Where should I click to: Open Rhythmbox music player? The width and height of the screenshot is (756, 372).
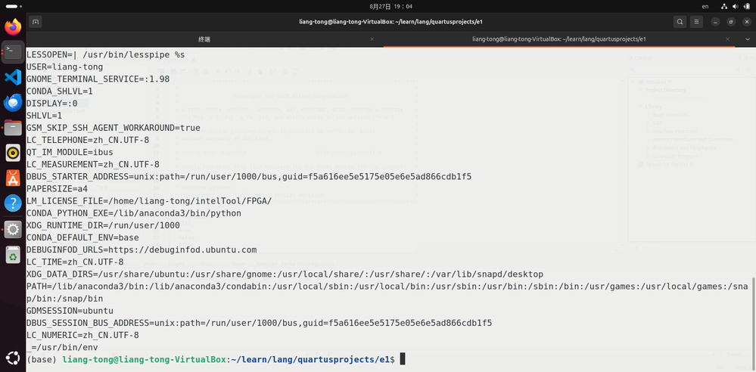(12, 153)
